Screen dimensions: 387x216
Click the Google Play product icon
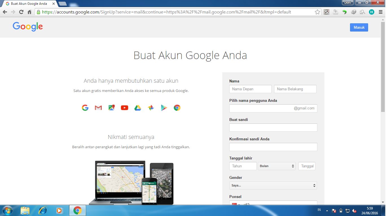pos(164,108)
